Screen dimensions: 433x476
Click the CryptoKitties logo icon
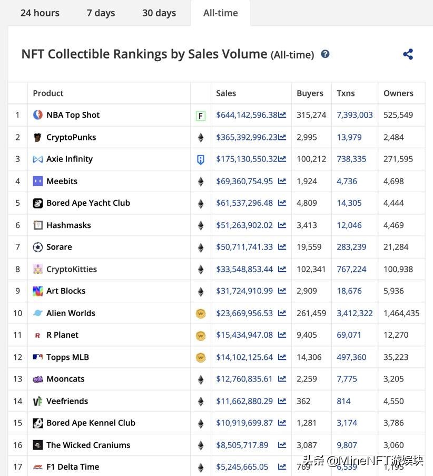pyautogui.click(x=38, y=269)
